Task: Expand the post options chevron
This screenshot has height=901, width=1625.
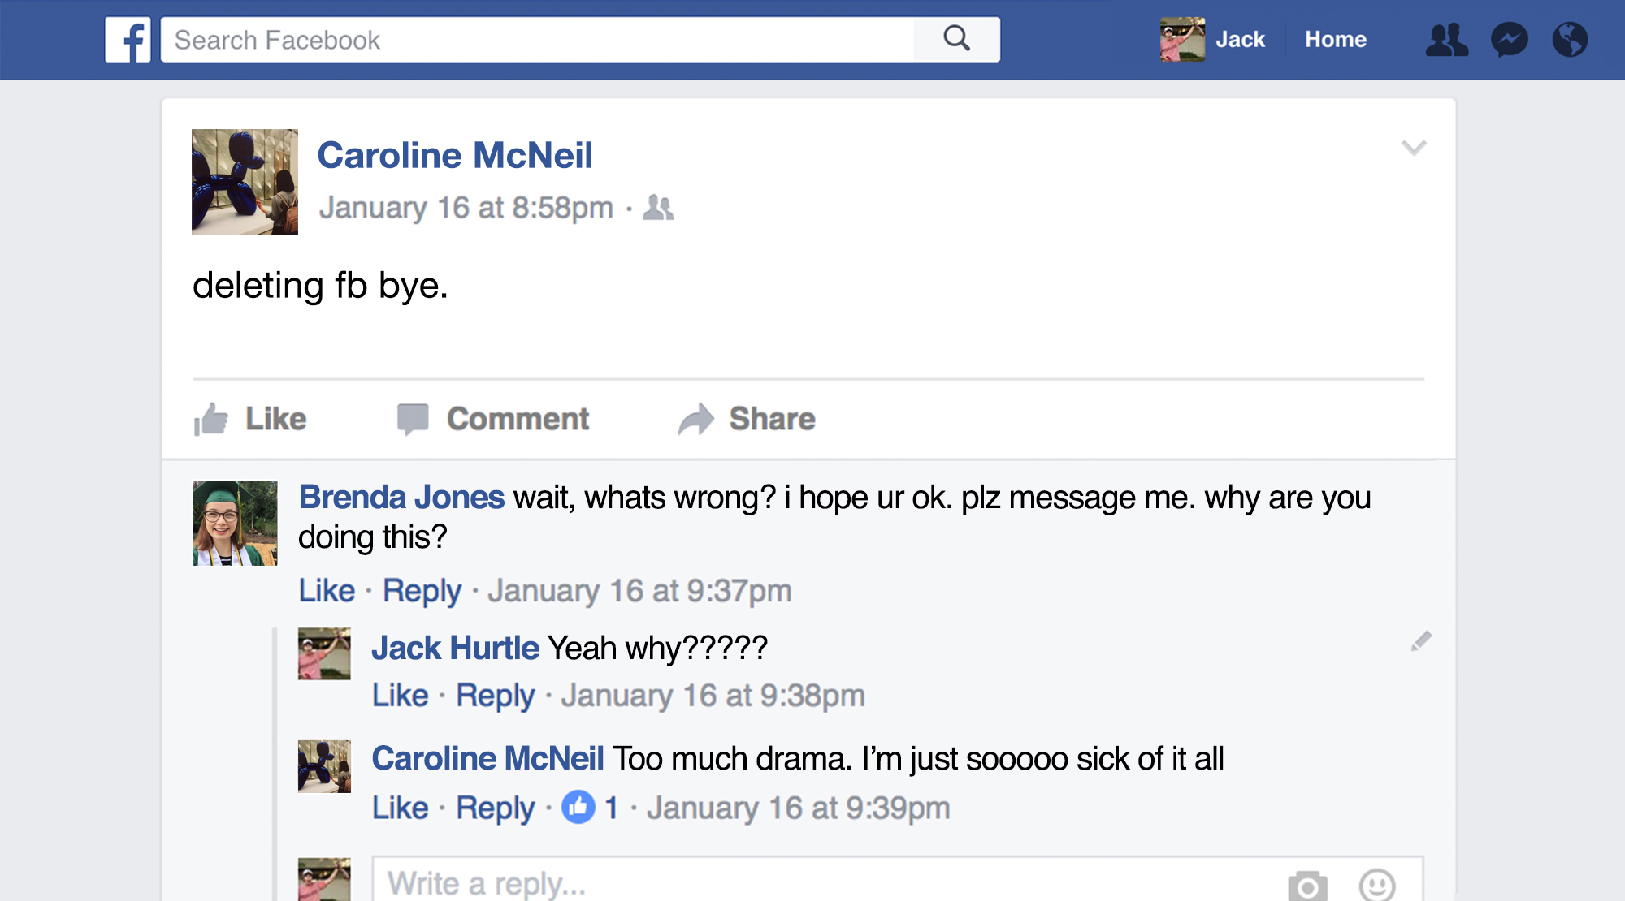Action: 1414,148
